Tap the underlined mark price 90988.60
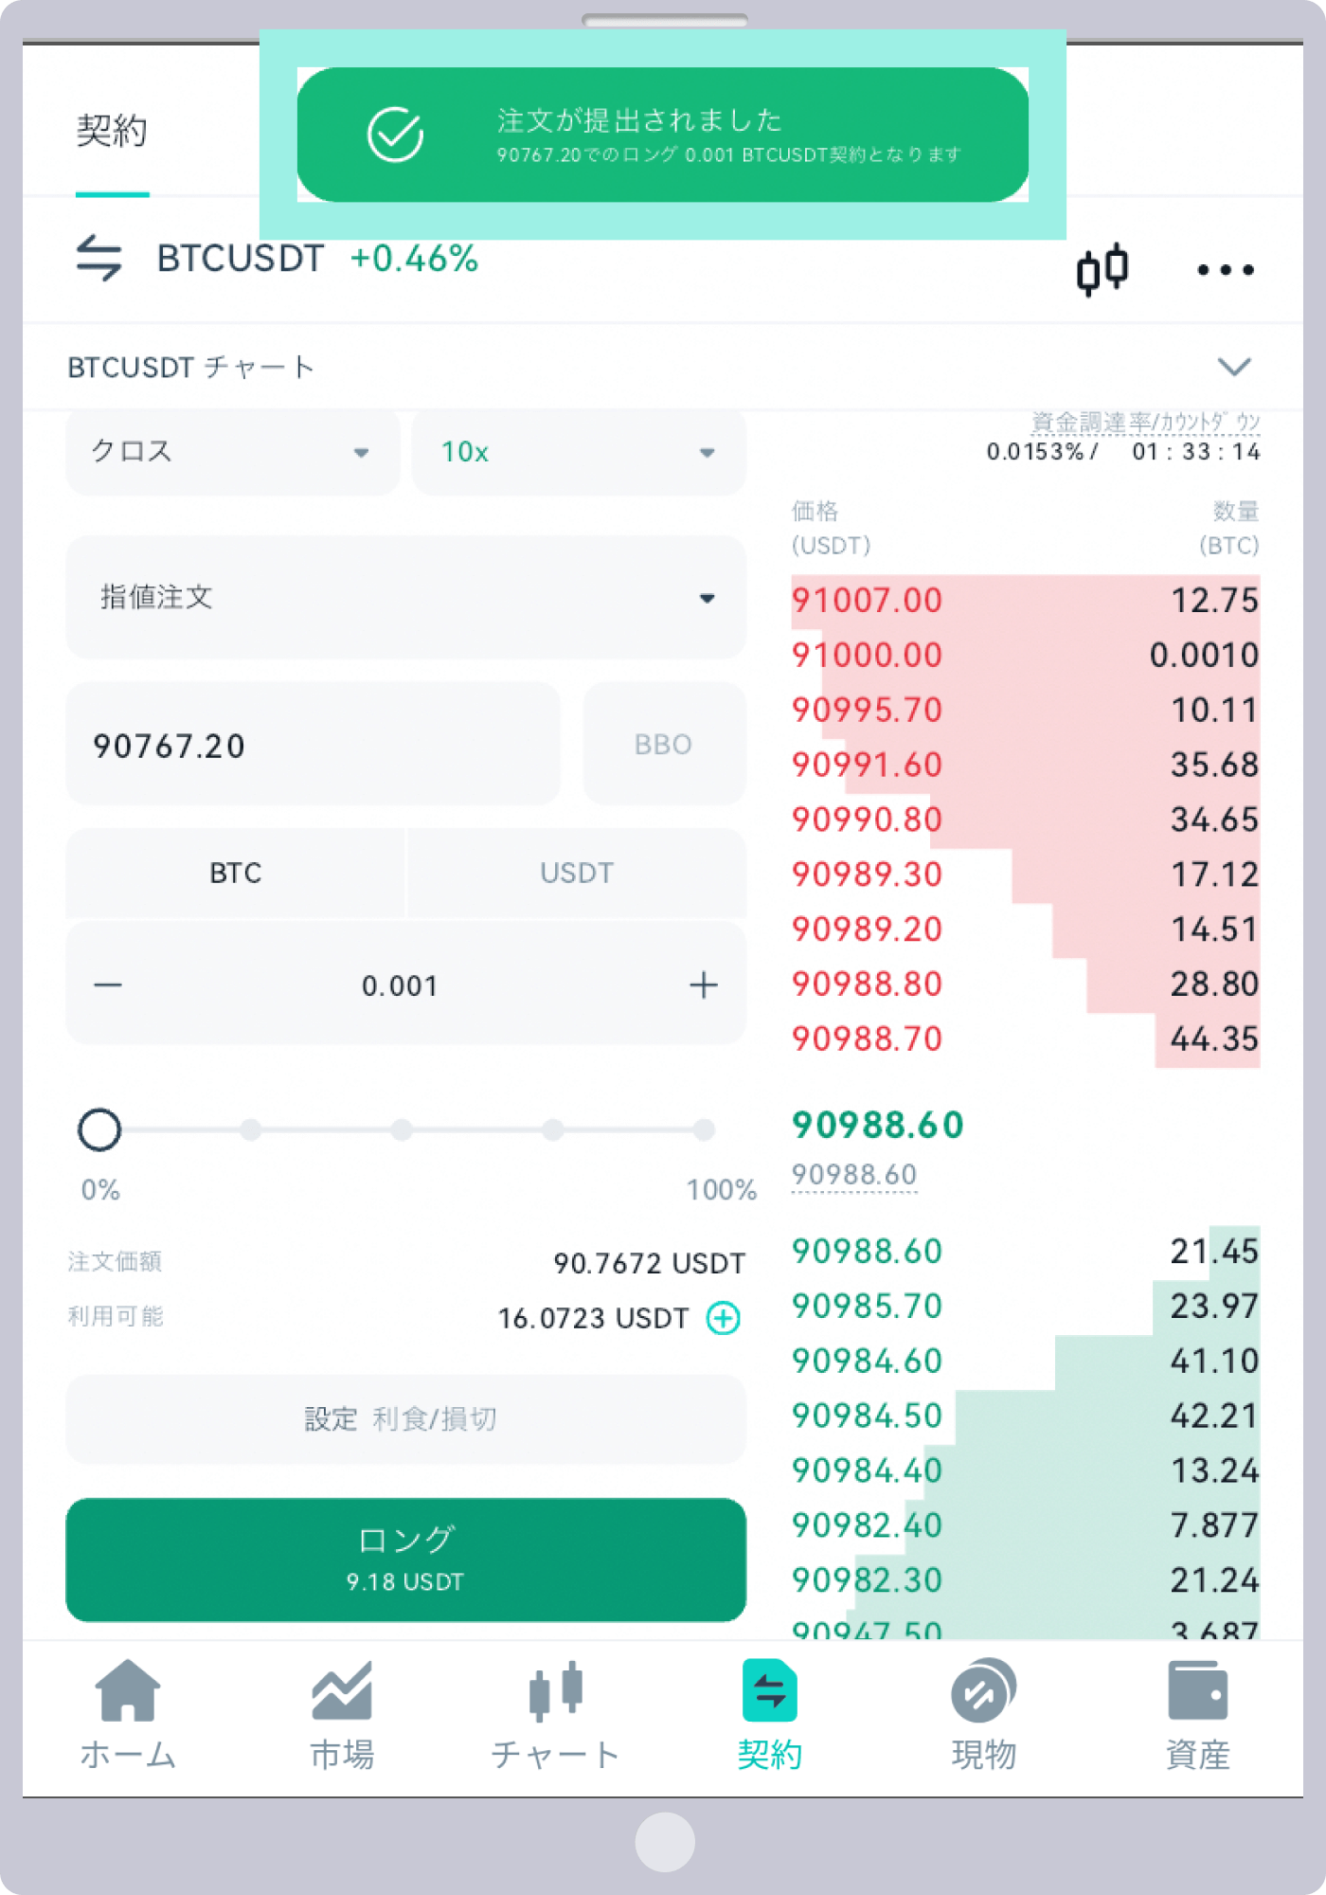Image resolution: width=1326 pixels, height=1895 pixels. 854,1175
